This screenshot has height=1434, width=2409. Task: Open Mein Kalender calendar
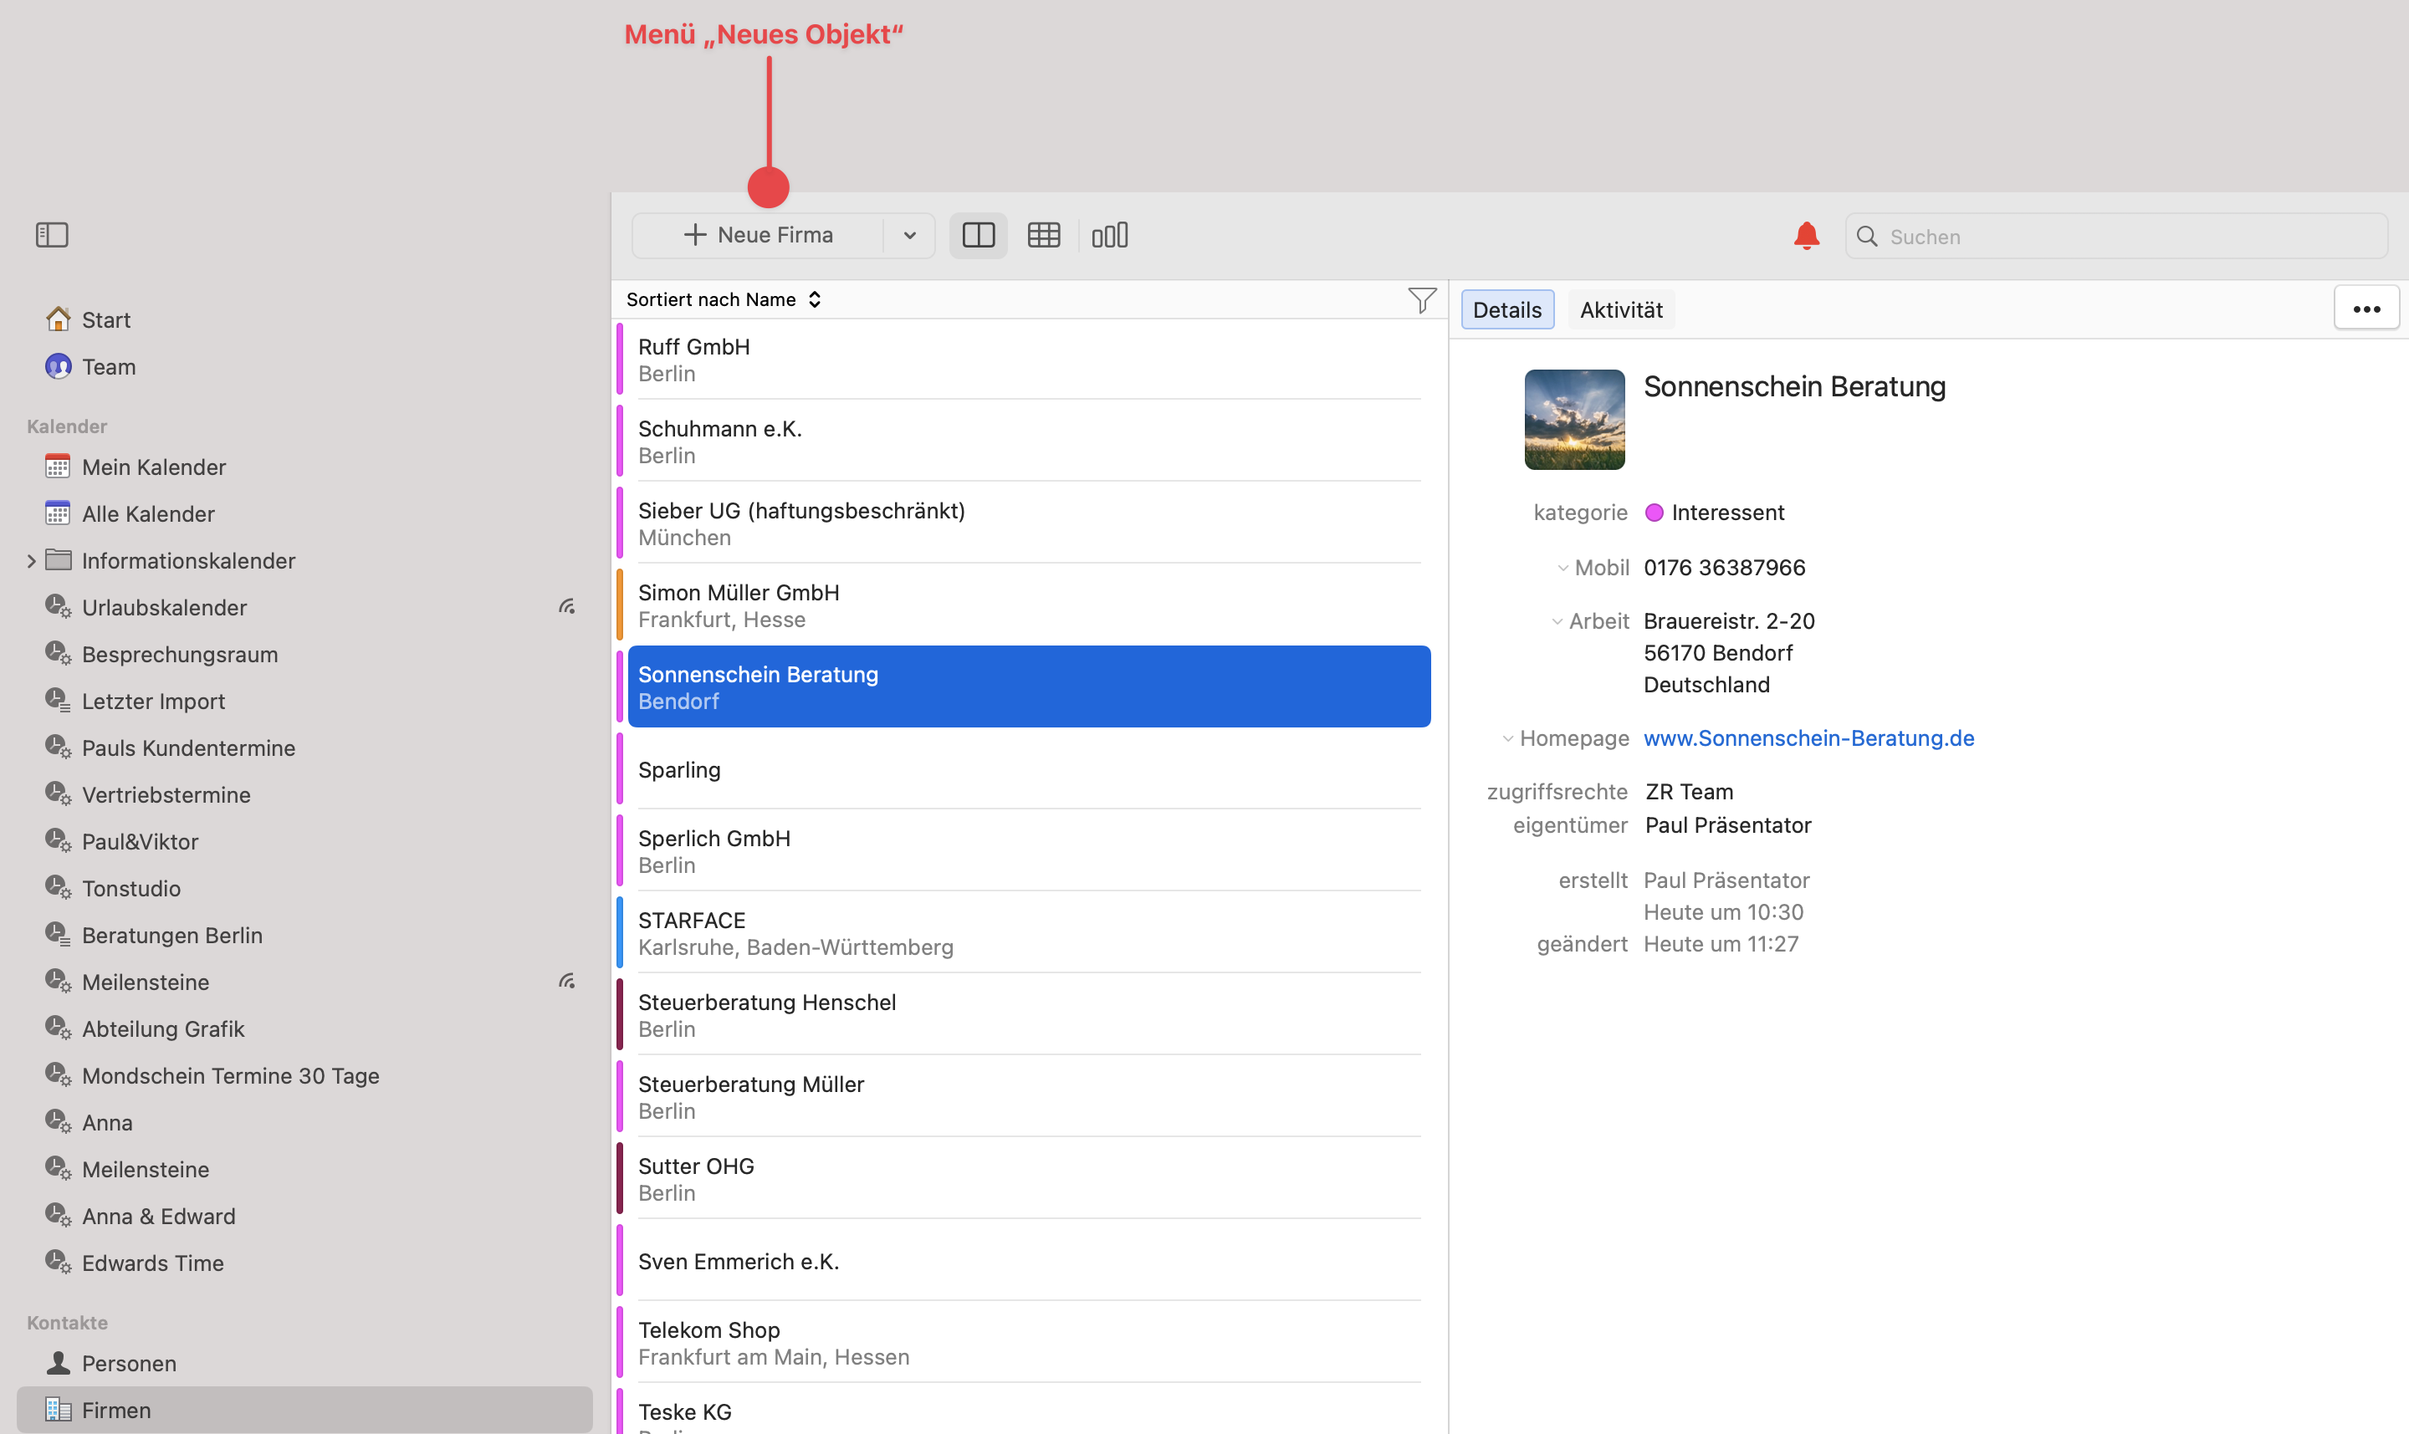[153, 467]
